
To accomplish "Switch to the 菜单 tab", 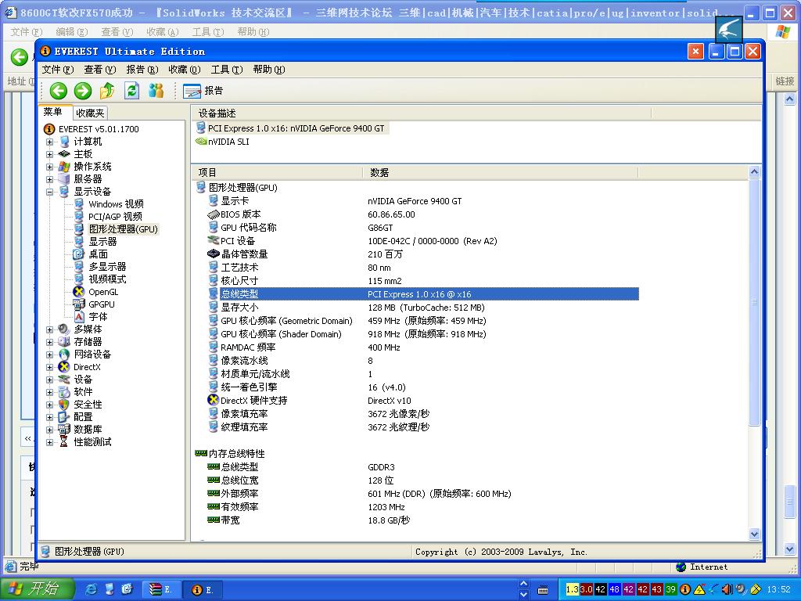I will click(52, 112).
